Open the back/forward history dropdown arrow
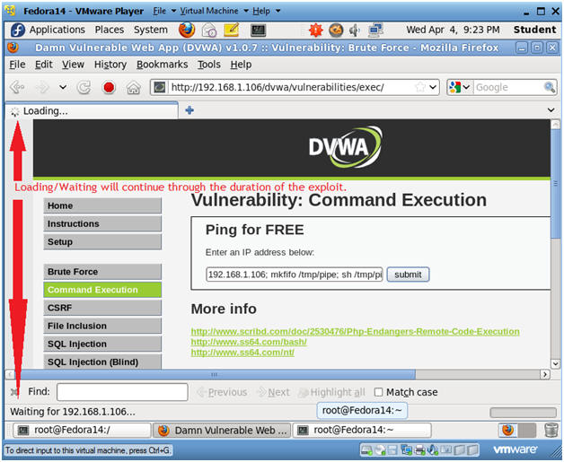The width and height of the screenshot is (564, 462). point(63,87)
